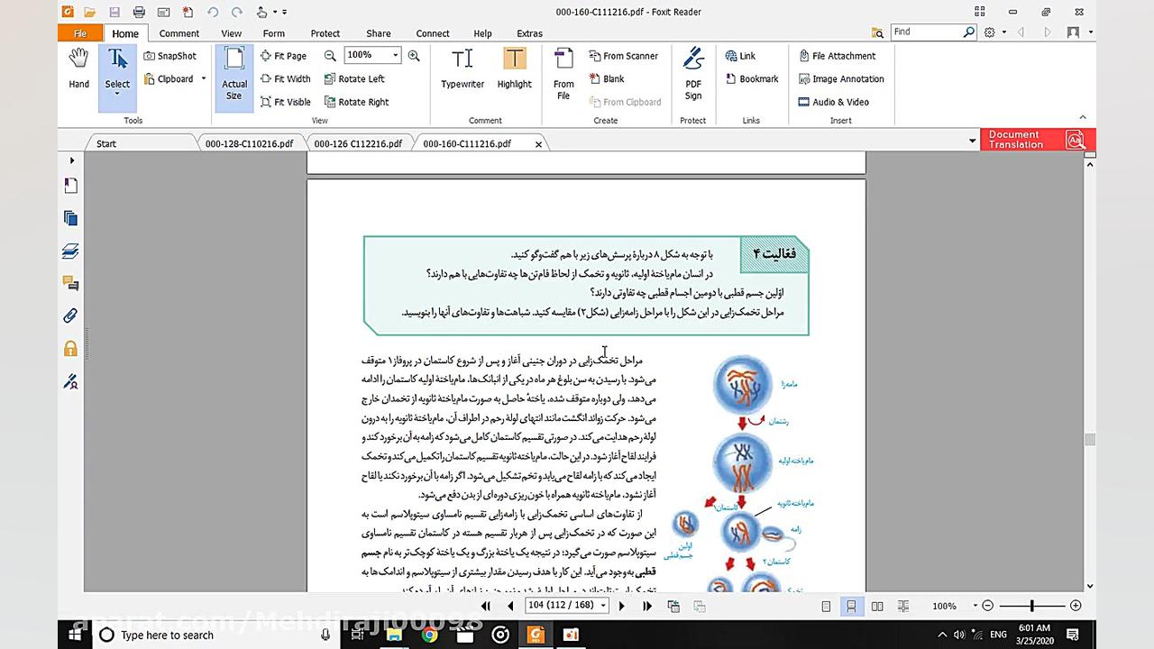
Task: Create a Blank PDF
Action: click(607, 79)
